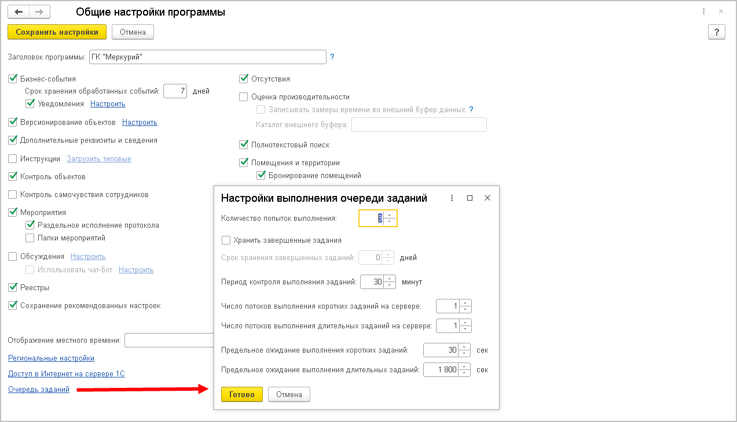The height and width of the screenshot is (422, 737).
Task: Close the queue settings dialog
Action: coord(487,198)
